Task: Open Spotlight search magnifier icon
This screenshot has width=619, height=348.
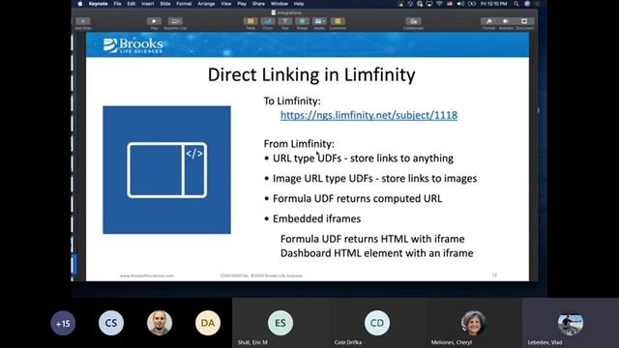Action: 516,4
